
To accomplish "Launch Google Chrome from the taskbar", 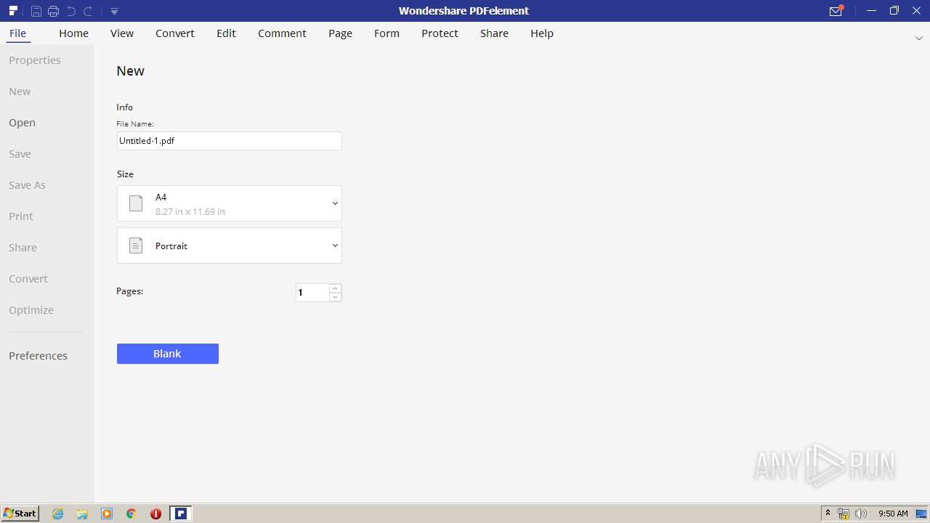I will coord(132,514).
